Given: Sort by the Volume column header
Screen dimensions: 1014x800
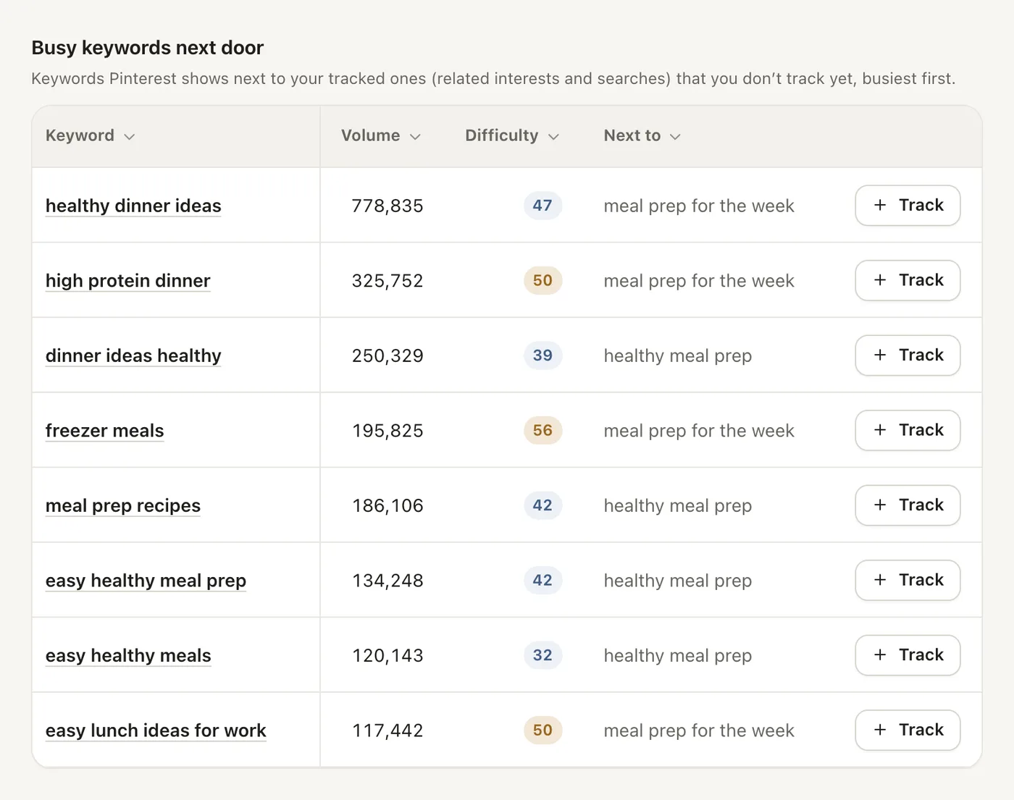Looking at the screenshot, I should [x=381, y=136].
